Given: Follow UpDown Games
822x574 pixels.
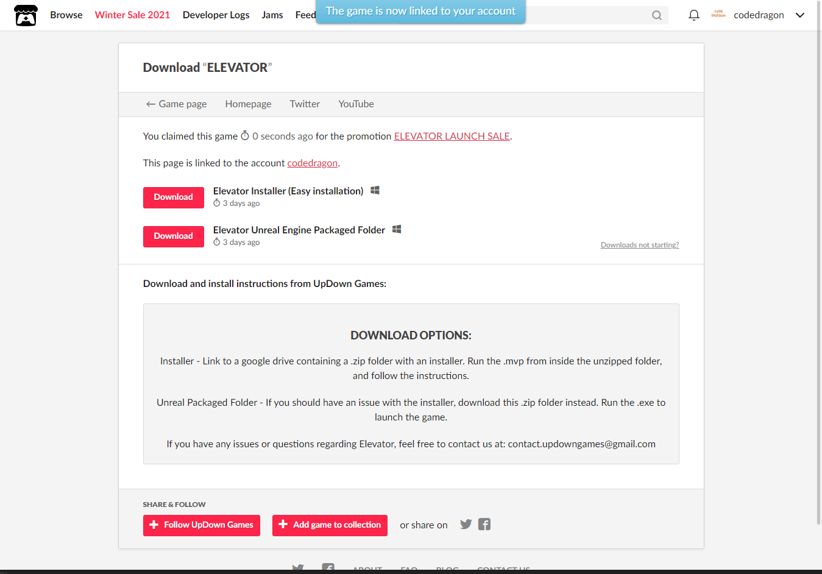Looking at the screenshot, I should (202, 525).
